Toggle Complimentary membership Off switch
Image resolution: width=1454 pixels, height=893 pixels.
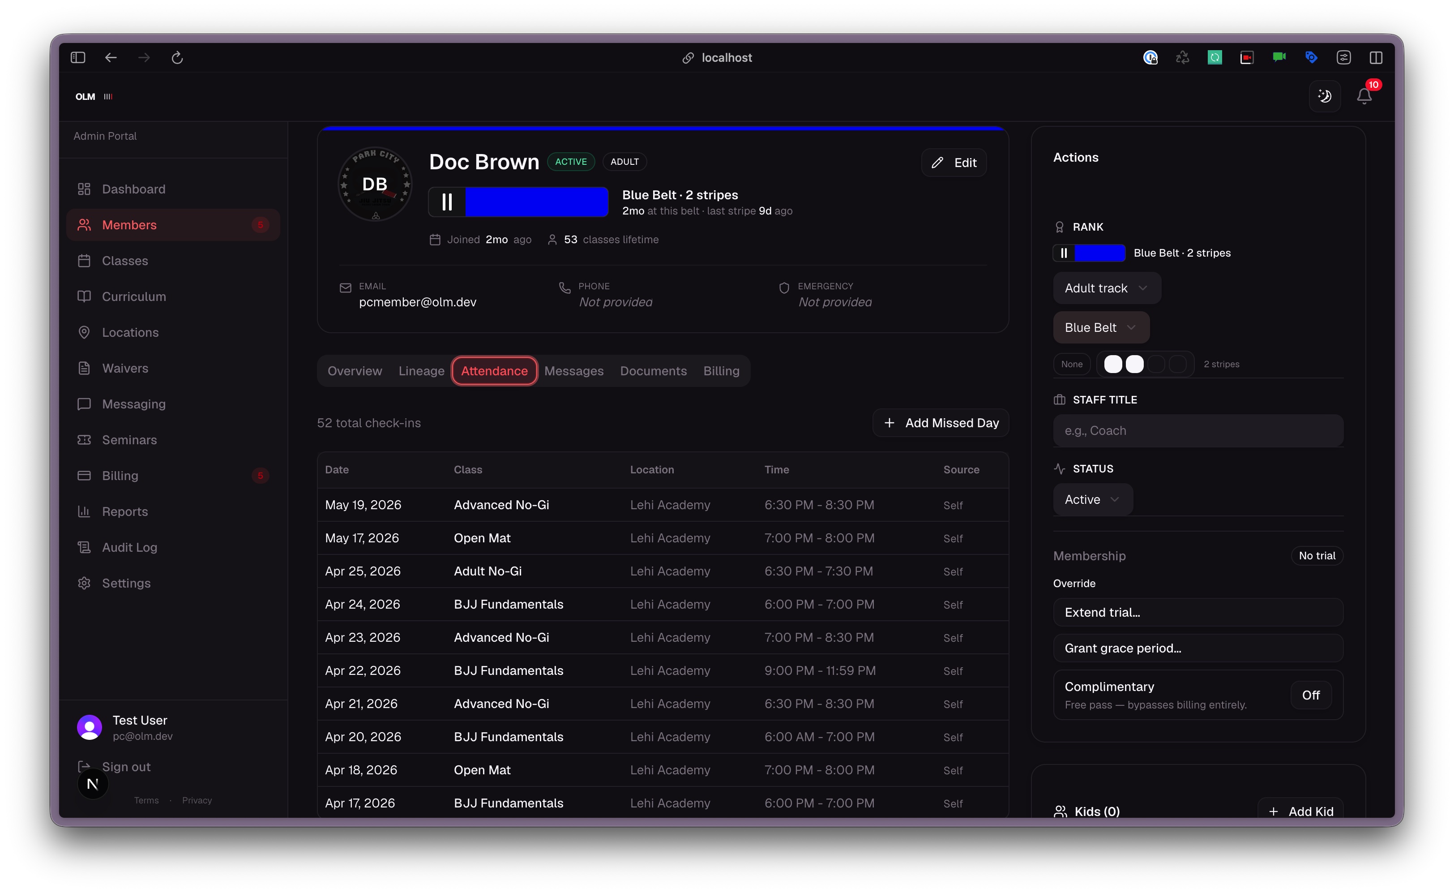point(1311,695)
